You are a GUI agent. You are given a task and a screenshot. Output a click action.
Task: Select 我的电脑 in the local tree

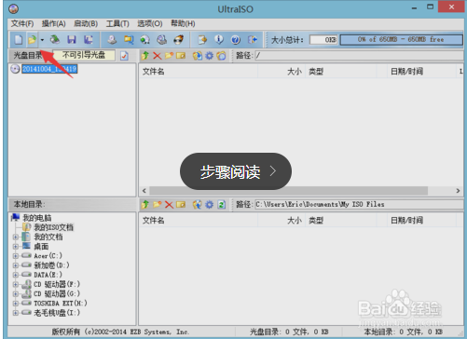click(37, 218)
